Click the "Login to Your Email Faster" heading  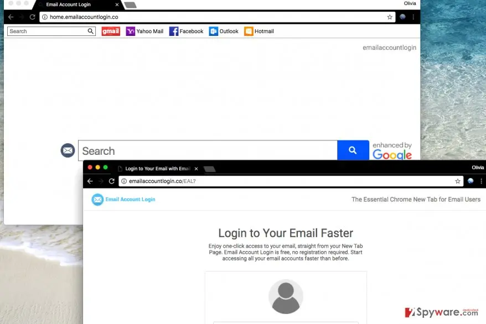286,233
